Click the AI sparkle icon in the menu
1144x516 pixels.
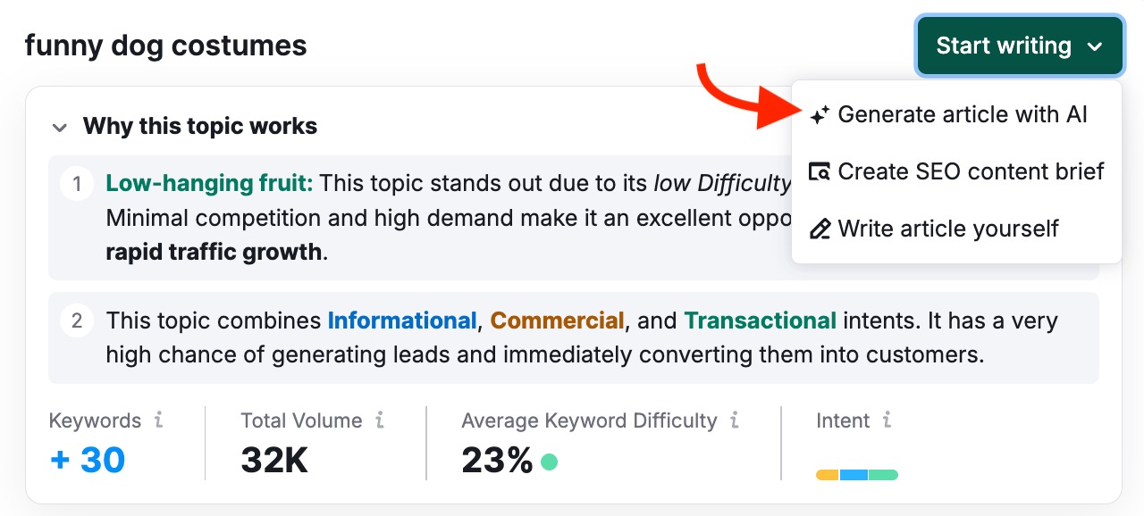[x=820, y=115]
